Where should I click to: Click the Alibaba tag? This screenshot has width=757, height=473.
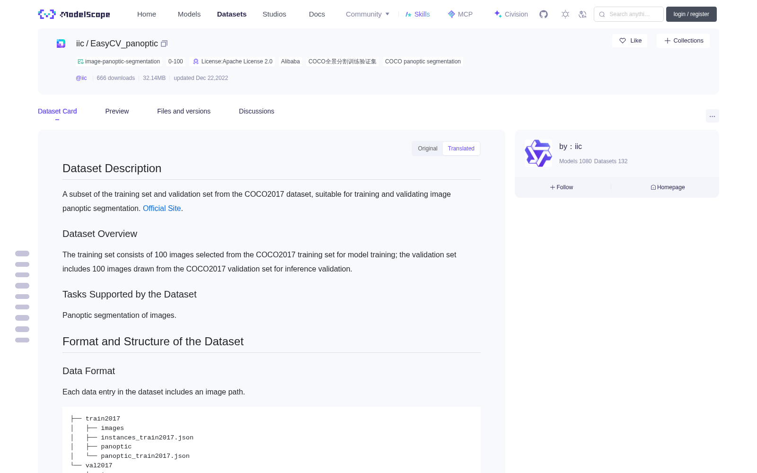290,61
